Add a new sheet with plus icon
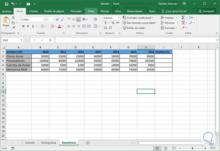 coord(88,143)
